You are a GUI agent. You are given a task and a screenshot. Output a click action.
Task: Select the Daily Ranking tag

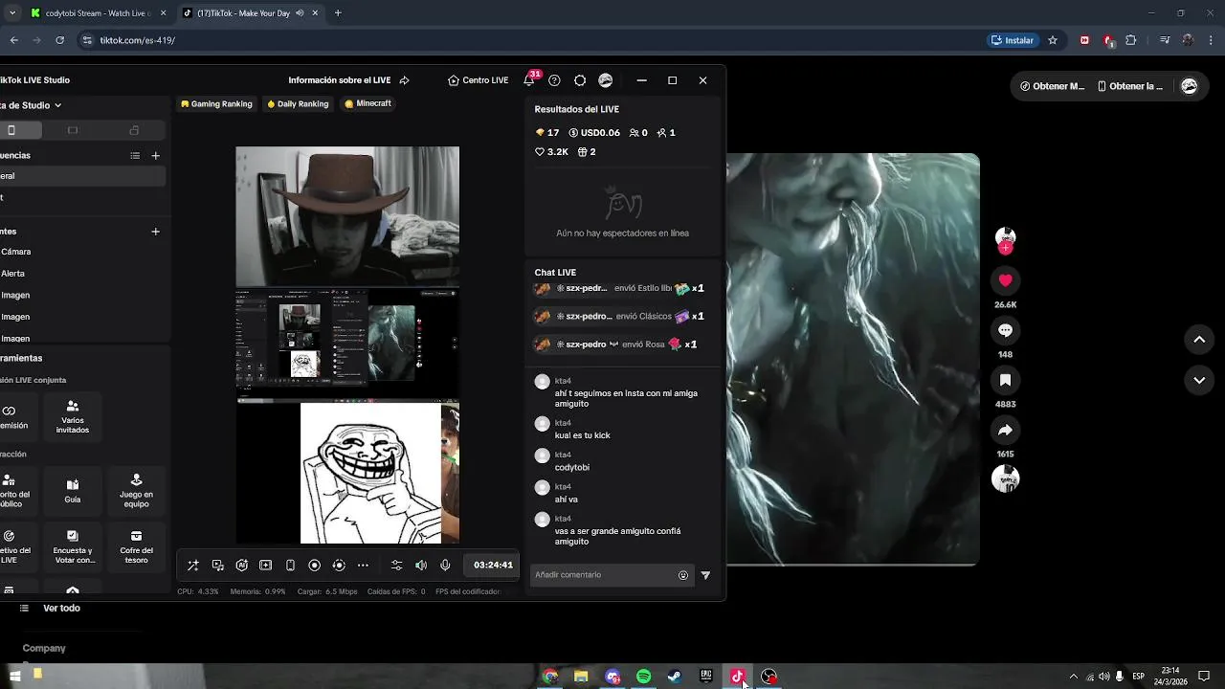pos(298,103)
